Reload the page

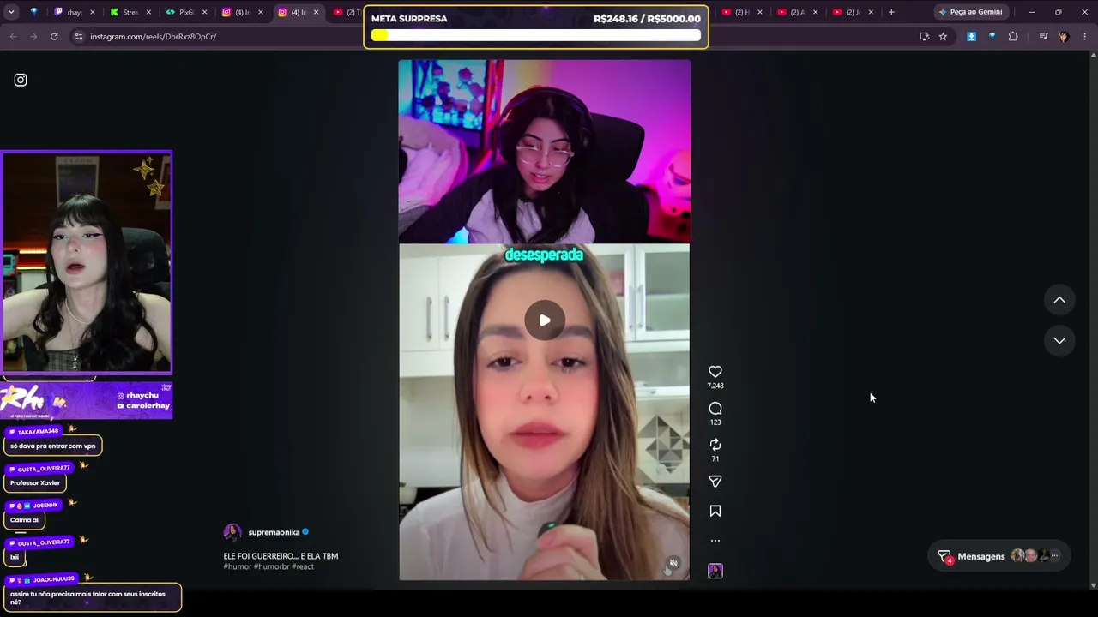click(x=54, y=37)
